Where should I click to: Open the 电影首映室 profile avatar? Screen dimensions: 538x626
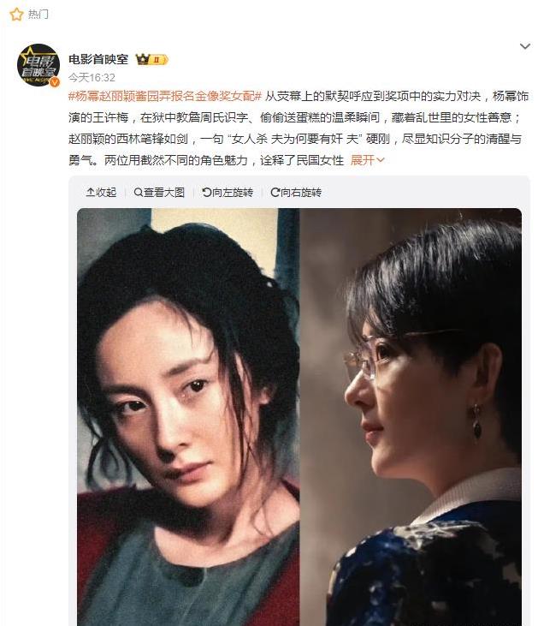tap(38, 65)
